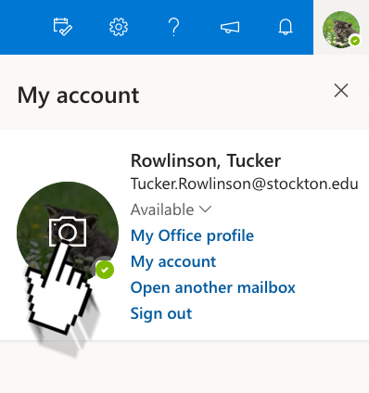This screenshot has width=369, height=393.
Task: Open the My Day calendar-check icon
Action: tap(63, 27)
